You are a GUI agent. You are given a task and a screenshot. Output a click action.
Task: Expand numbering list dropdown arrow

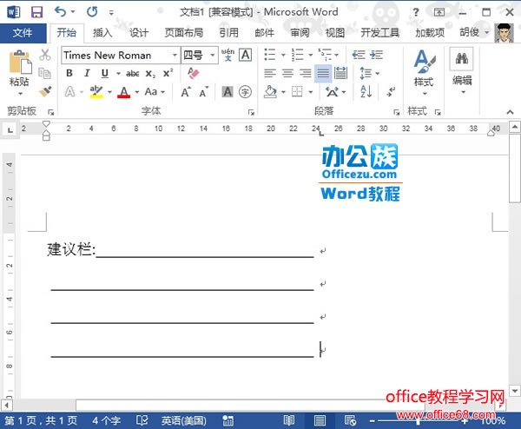[x=310, y=55]
